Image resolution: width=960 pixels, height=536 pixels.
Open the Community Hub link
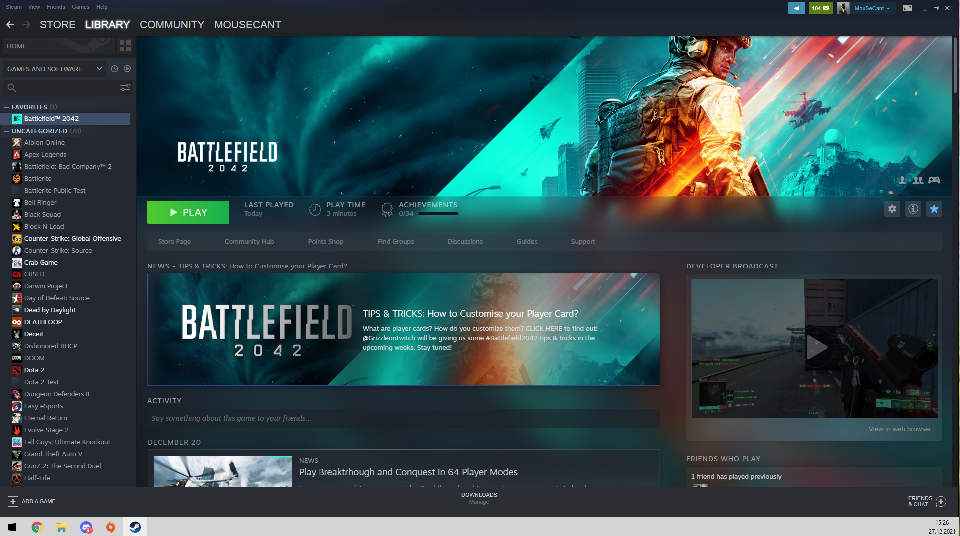click(x=249, y=241)
